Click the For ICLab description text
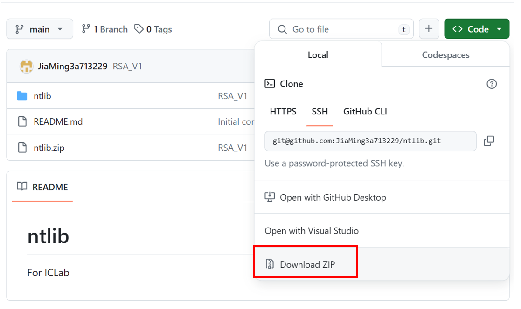Screen dimensions: 521x309 (48, 273)
